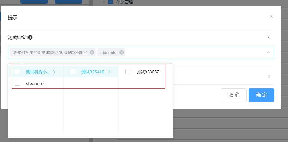This screenshot has height=142, width=288.
Task: Click the 确定 button
Action: click(x=261, y=95)
